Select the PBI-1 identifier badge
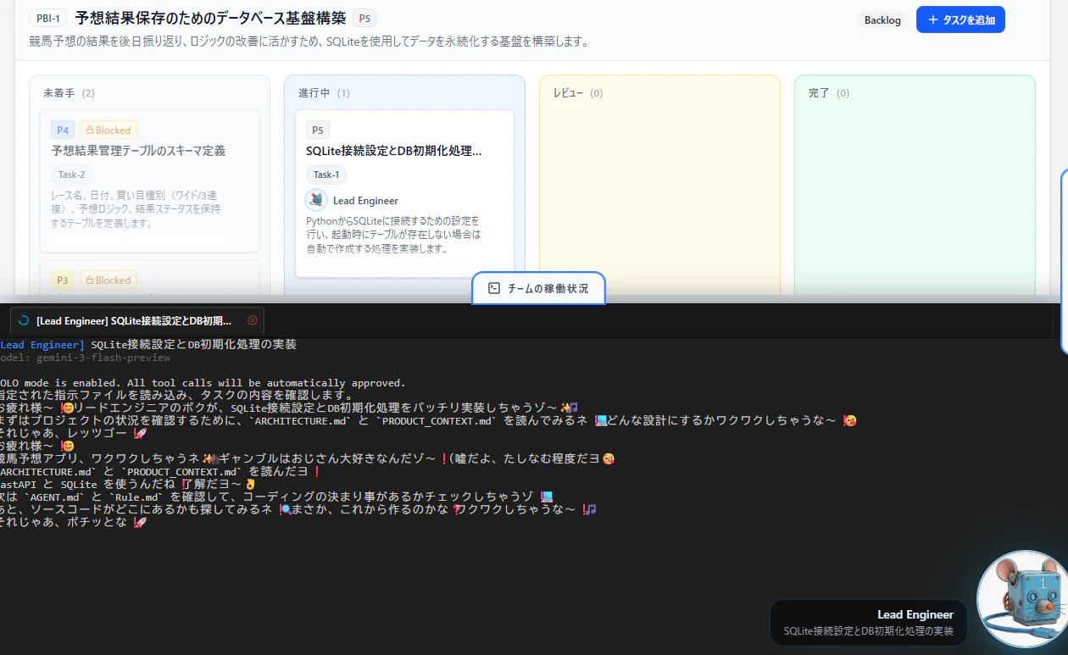The width and height of the screenshot is (1068, 655). 47,18
